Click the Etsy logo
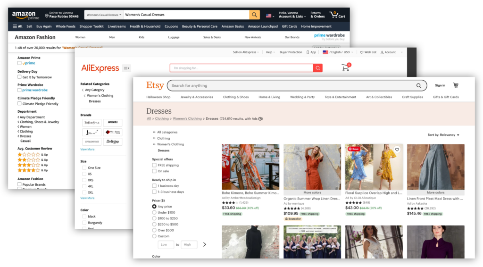Viewport: 483px width, 267px height. 155,85
